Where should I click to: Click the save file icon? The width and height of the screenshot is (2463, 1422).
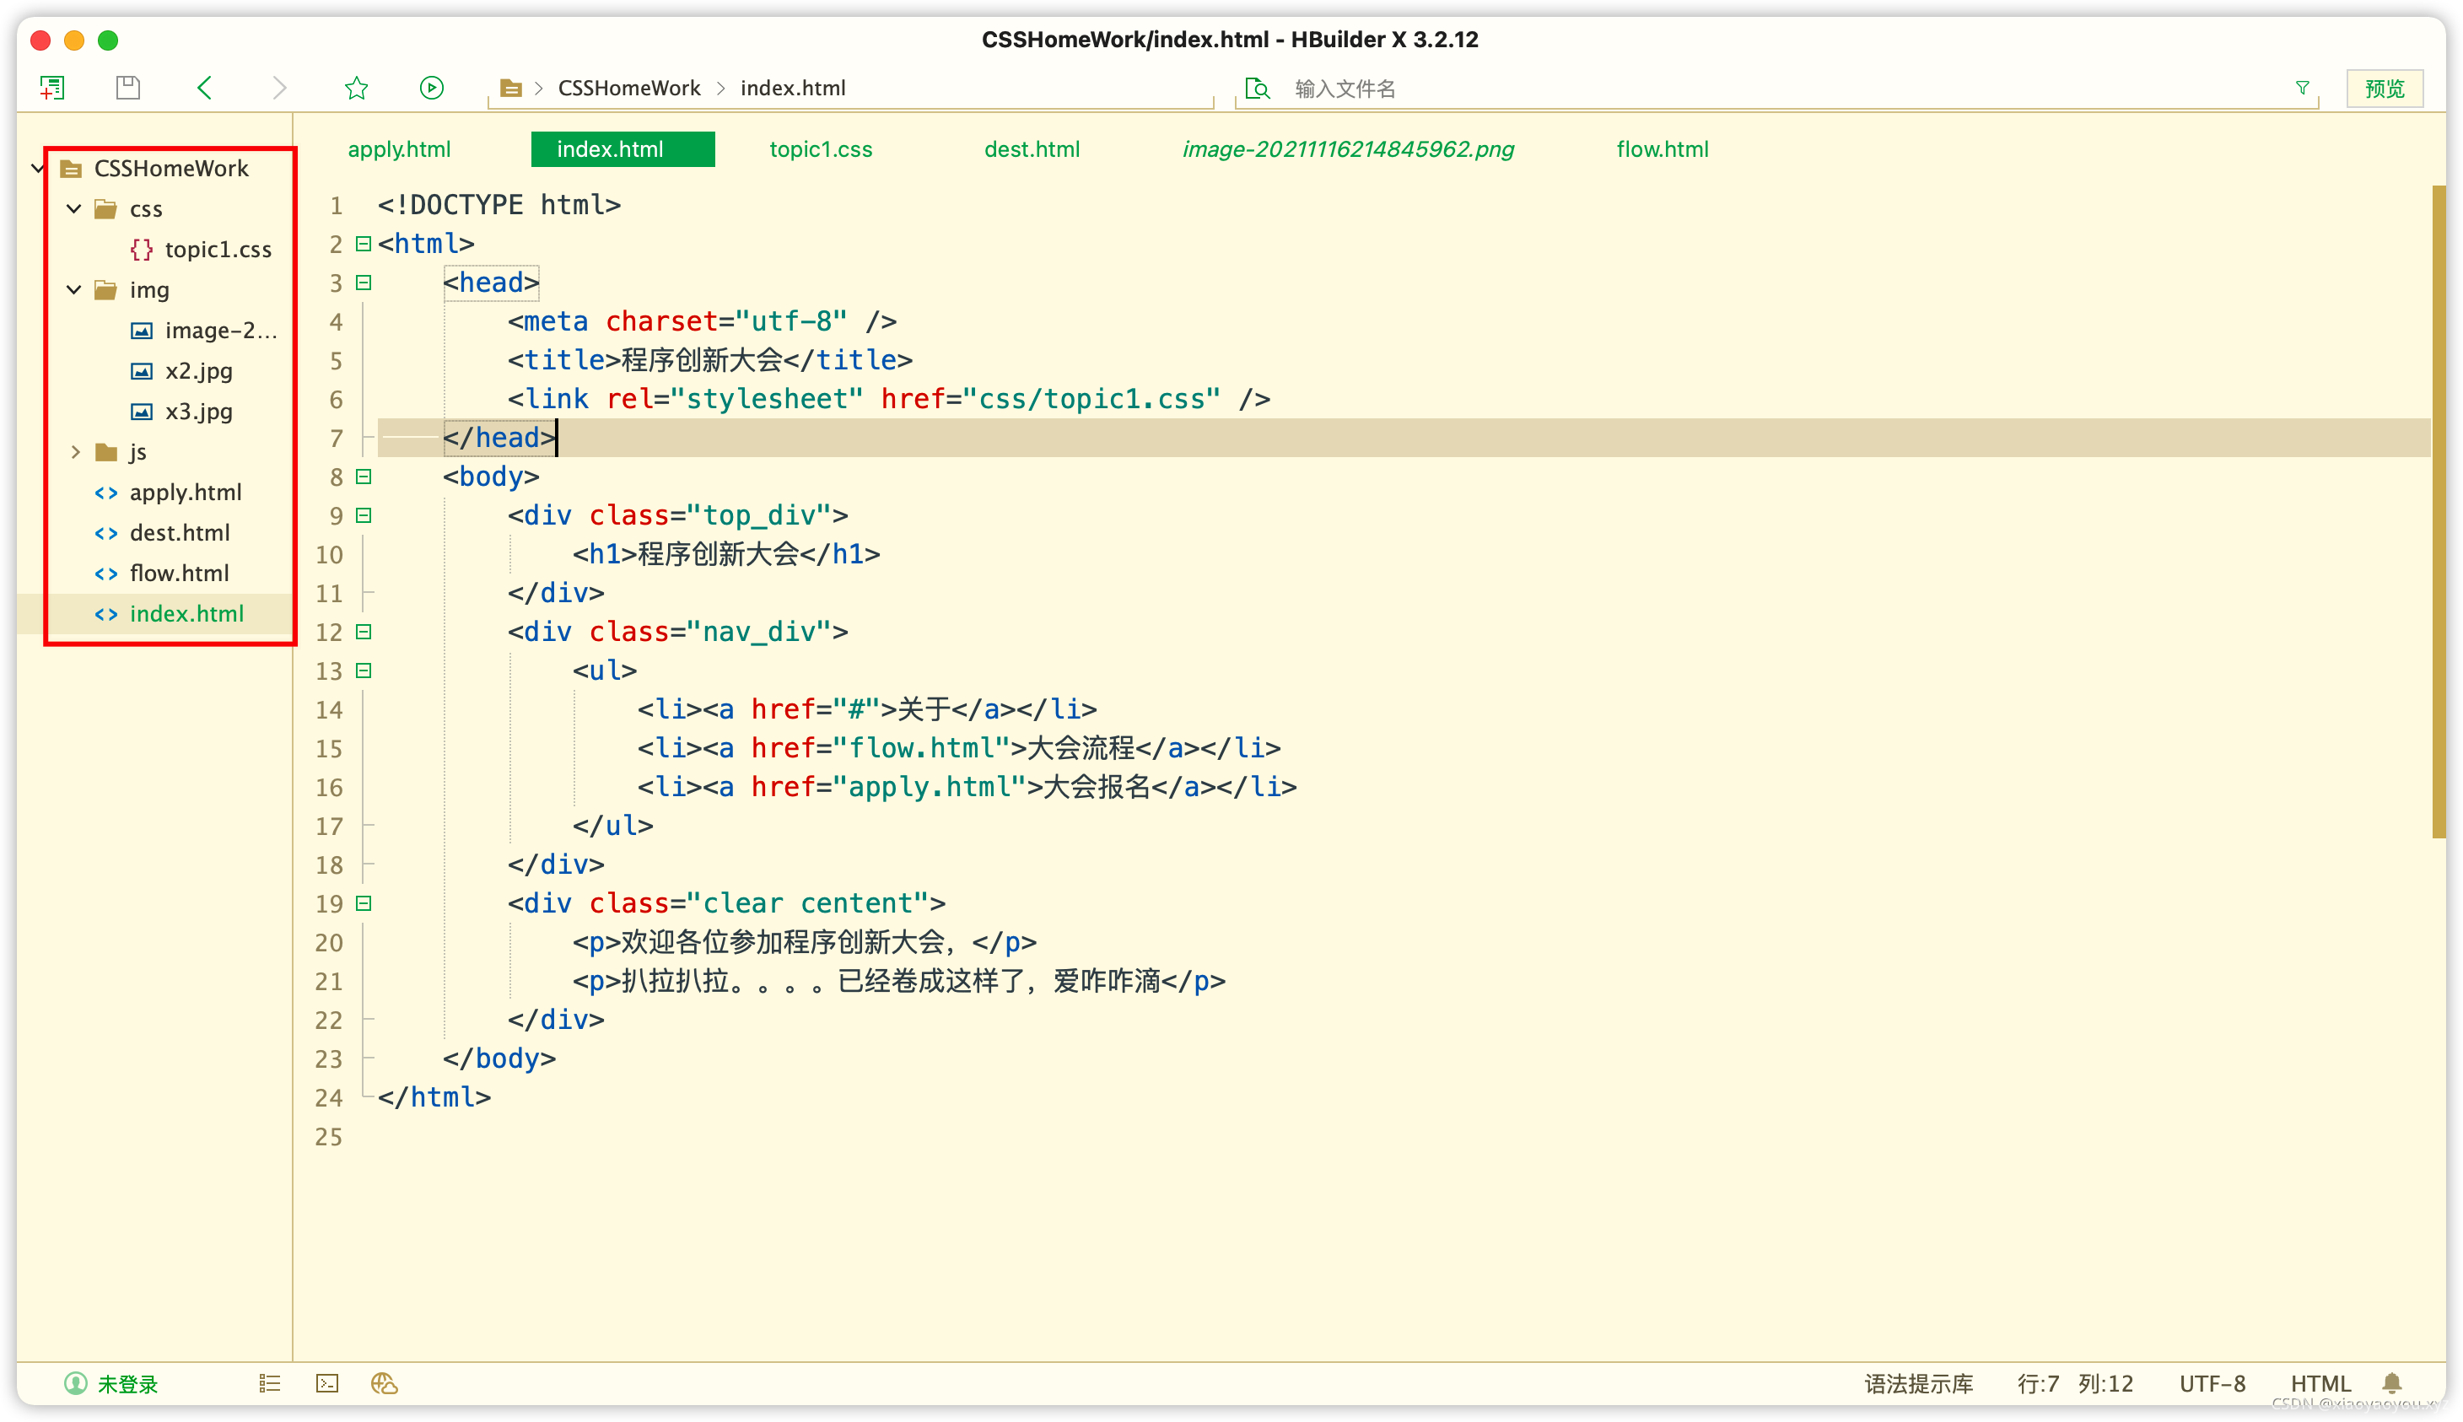pyautogui.click(x=128, y=88)
